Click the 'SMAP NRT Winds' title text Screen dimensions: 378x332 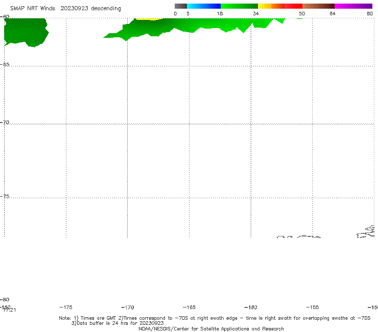tap(33, 9)
